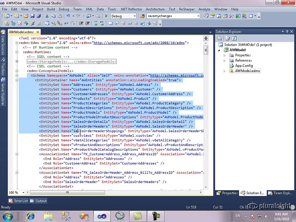Uncomment the selected lines
This screenshot has width=296, height=222.
[x=102, y=23]
